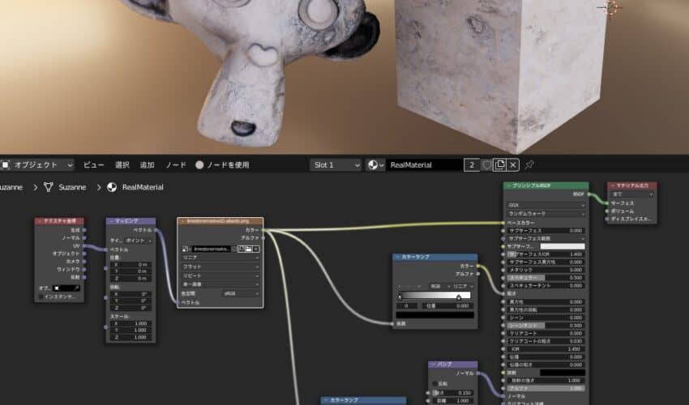Click the ノーマル output socket on バンプ node
The height and width of the screenshot is (405, 689).
pyautogui.click(x=477, y=373)
